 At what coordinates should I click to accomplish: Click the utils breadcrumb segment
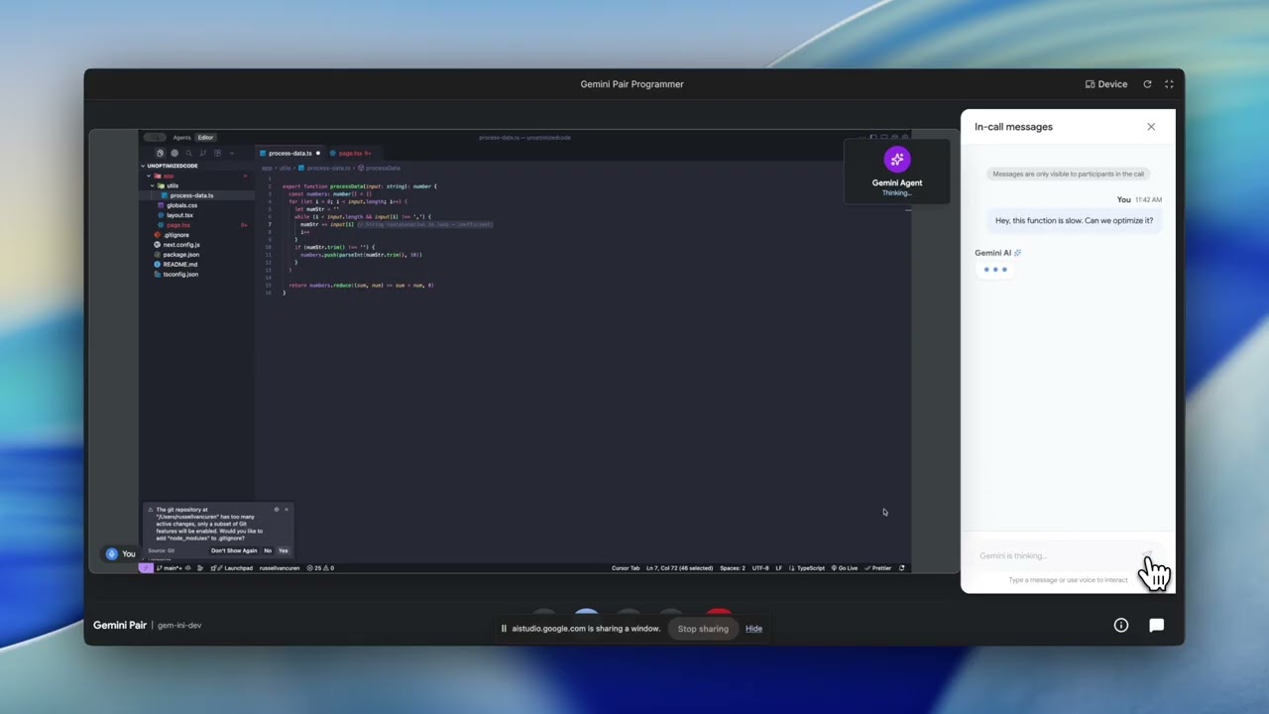(x=285, y=168)
